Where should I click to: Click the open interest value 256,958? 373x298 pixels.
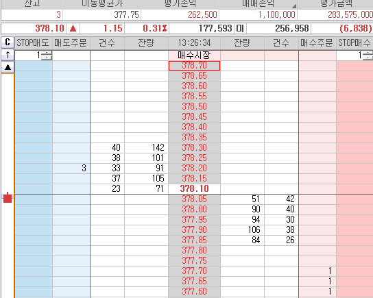point(292,29)
